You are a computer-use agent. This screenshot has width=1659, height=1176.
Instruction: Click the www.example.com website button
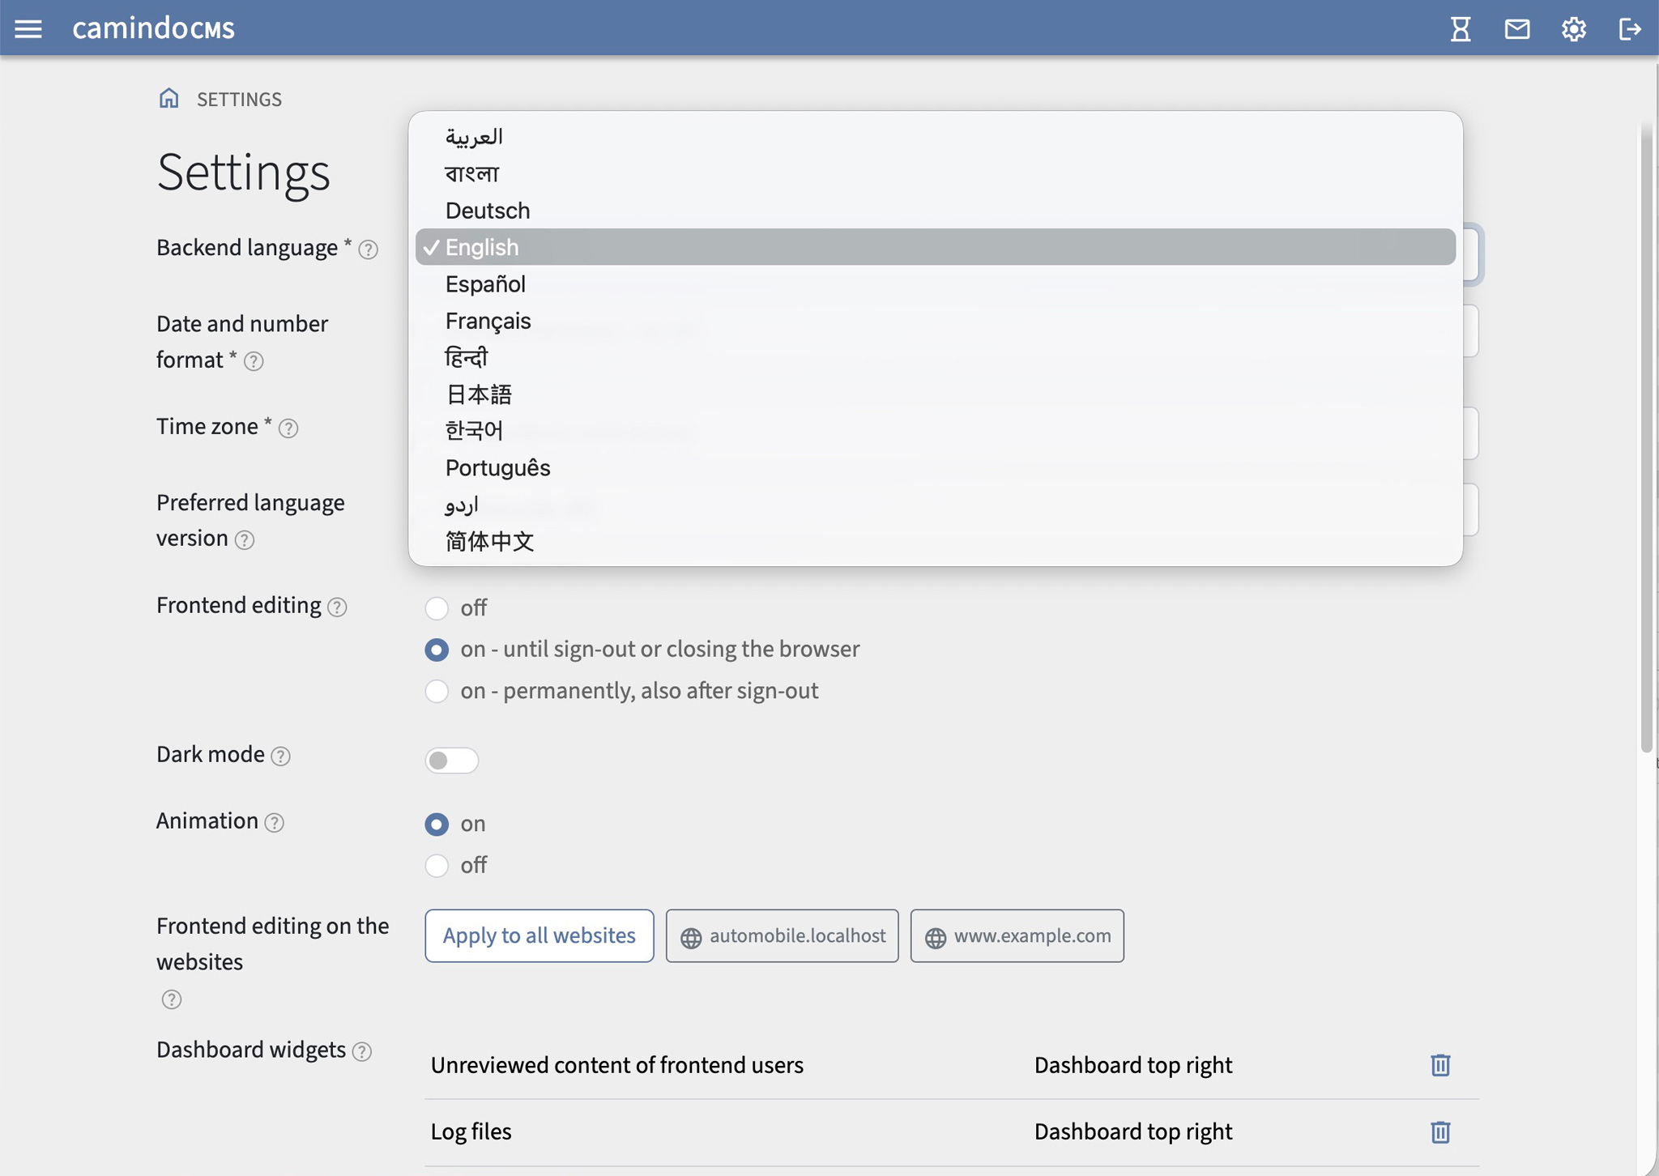[1017, 935]
